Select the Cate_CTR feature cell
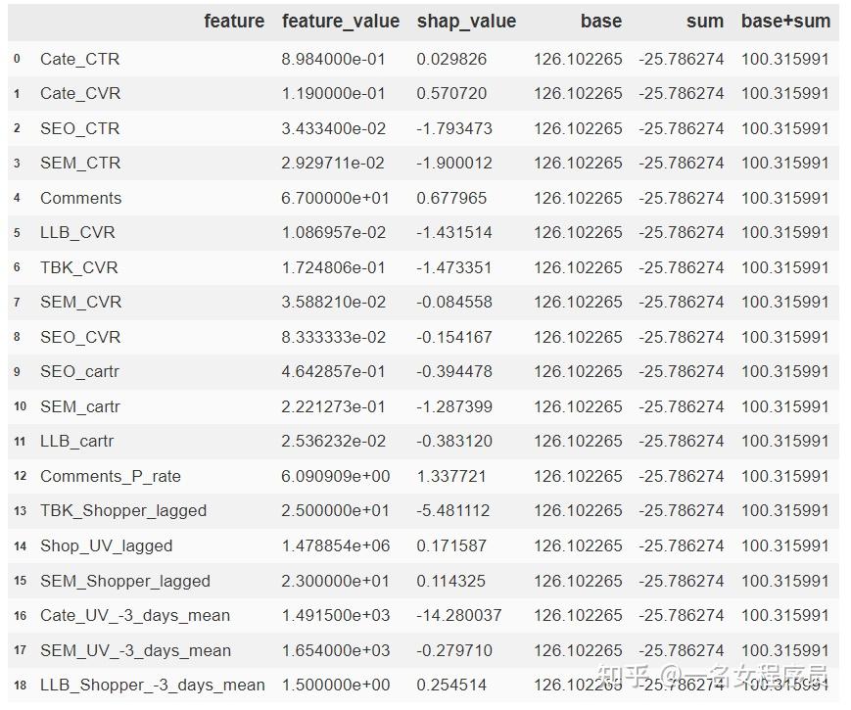The image size is (851, 710). (x=79, y=59)
